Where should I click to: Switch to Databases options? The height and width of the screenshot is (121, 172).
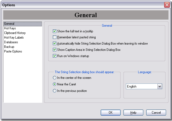click(x=23, y=42)
